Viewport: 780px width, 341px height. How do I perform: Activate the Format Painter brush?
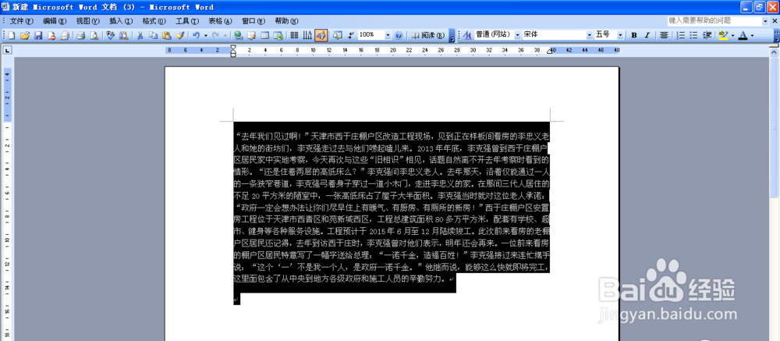click(x=180, y=35)
